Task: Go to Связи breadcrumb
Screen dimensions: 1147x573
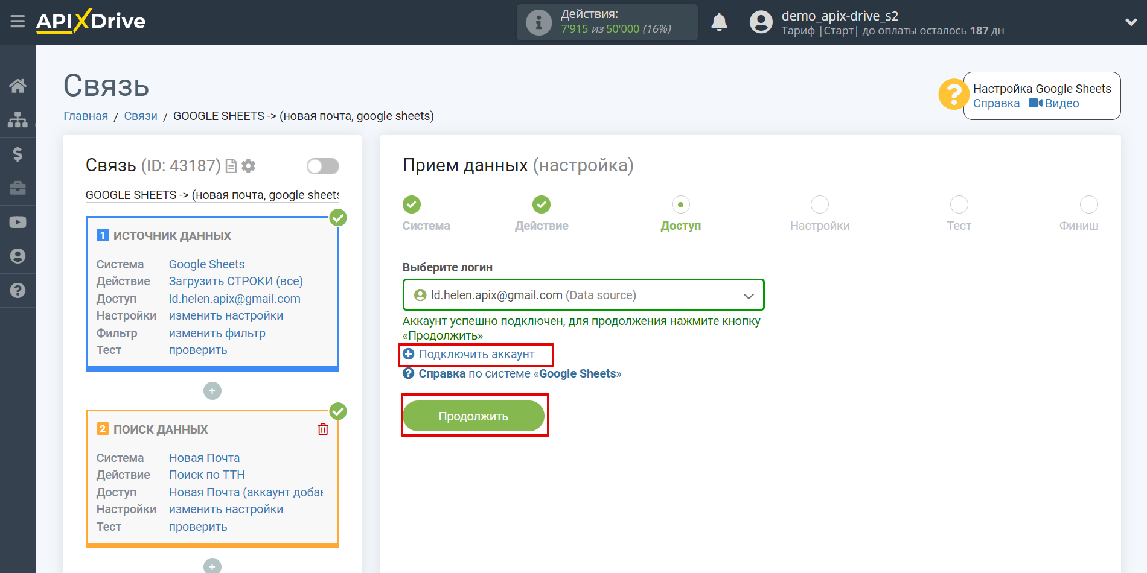Action: pyautogui.click(x=141, y=116)
